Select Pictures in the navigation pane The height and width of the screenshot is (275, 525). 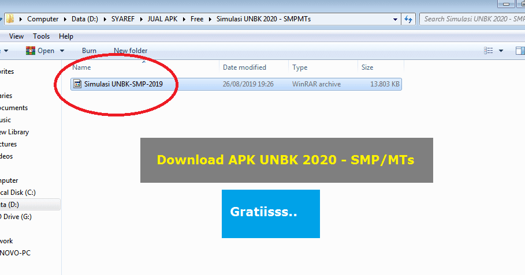8,144
